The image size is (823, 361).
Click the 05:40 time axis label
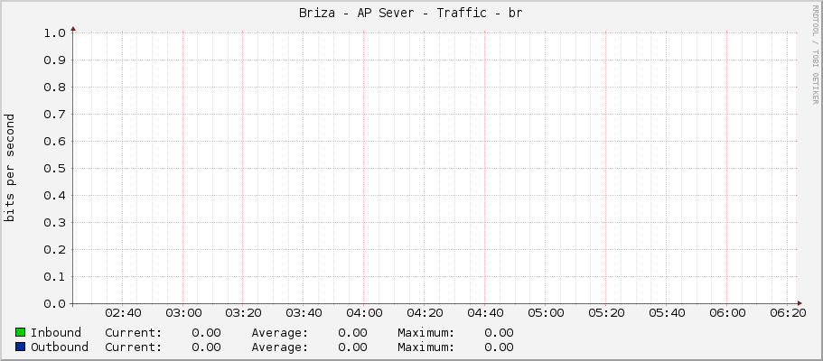point(667,313)
